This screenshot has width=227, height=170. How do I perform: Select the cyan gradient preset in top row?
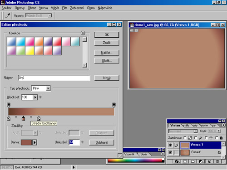click(20, 41)
